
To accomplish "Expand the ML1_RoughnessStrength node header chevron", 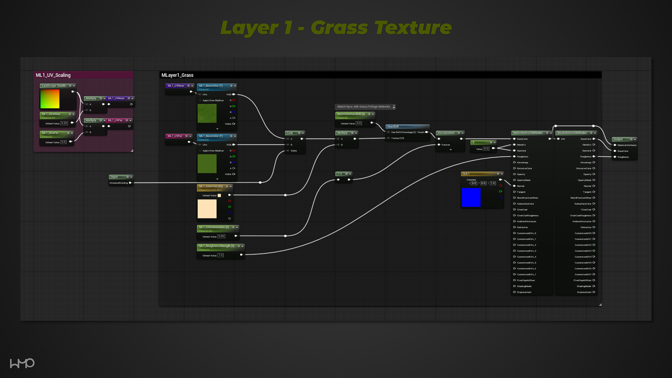I will point(243,246).
